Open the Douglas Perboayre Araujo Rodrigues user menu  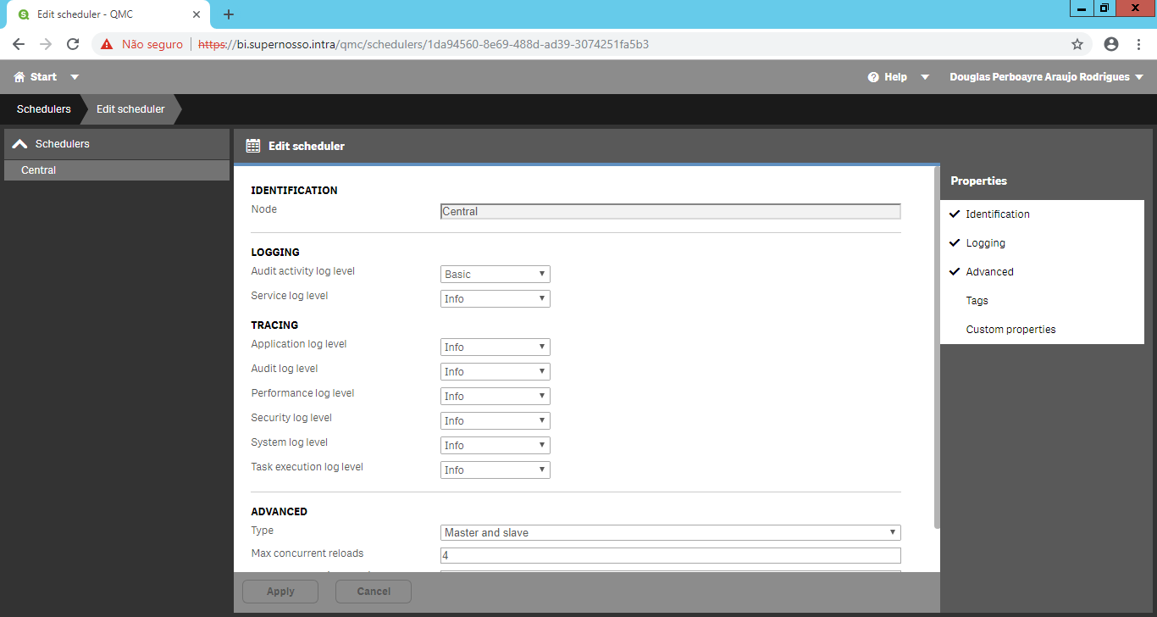point(1047,77)
